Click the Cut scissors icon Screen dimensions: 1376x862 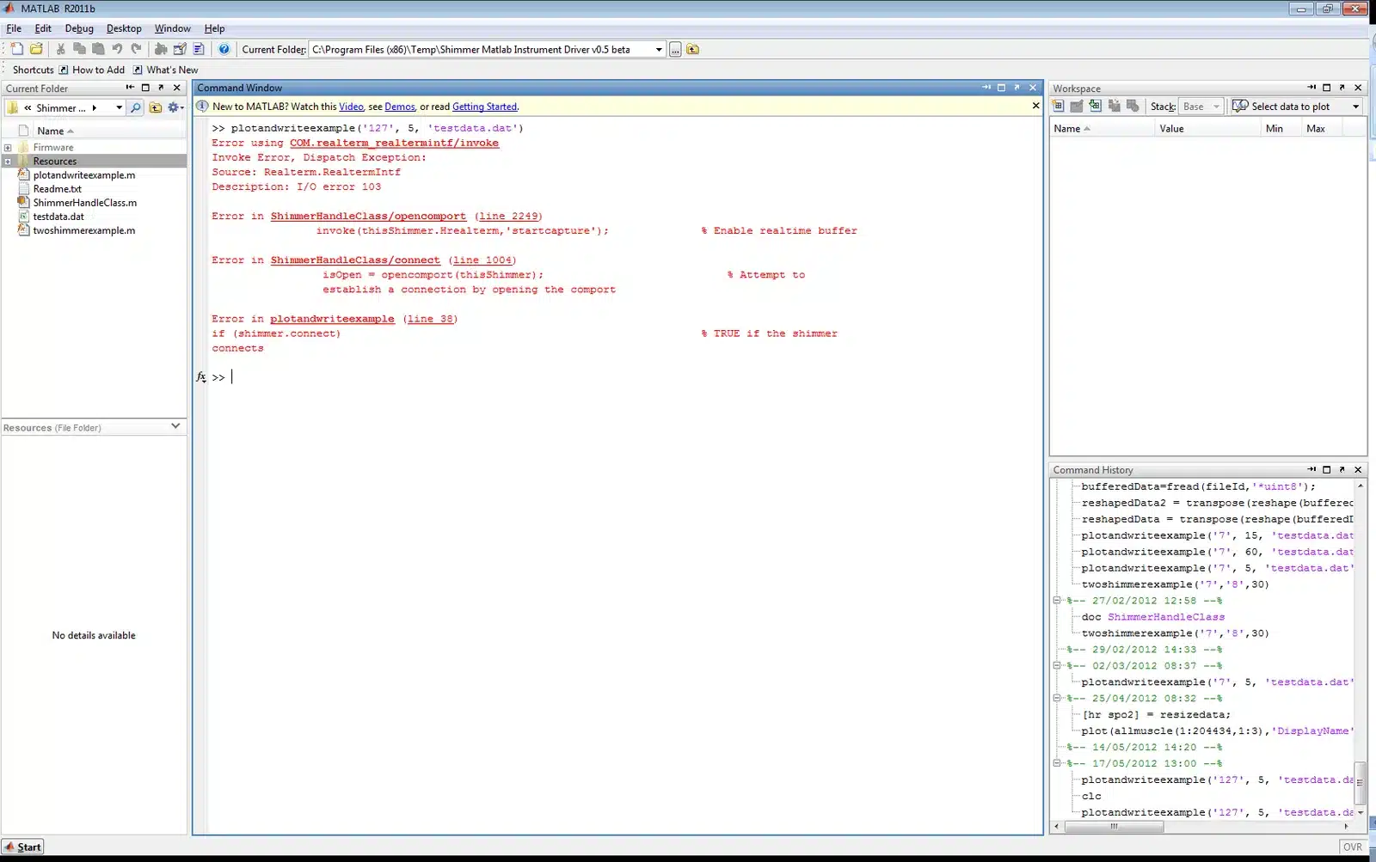click(61, 49)
